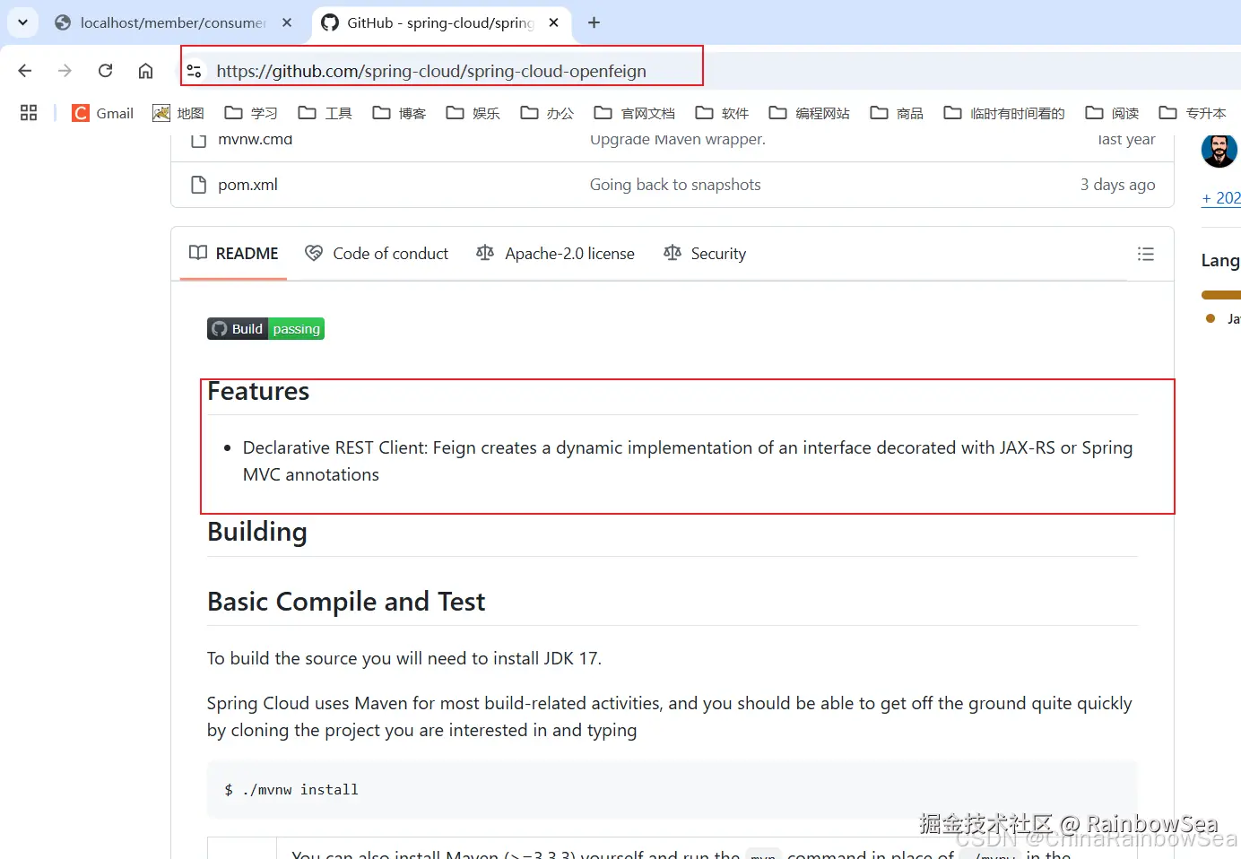This screenshot has width=1241, height=859.
Task: Open the 临时有时间看的 bookmark folder
Action: [1004, 113]
